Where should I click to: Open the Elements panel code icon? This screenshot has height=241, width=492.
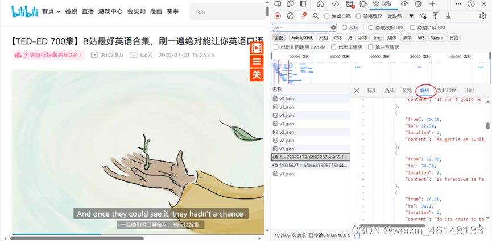click(336, 4)
